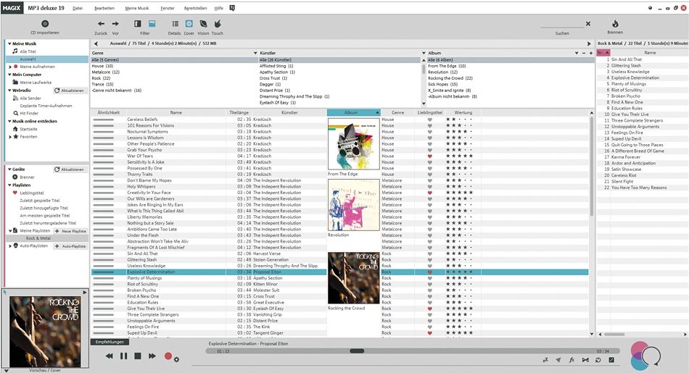689x373 pixels.
Task: Click the volume circle knob
Action: [651, 356]
